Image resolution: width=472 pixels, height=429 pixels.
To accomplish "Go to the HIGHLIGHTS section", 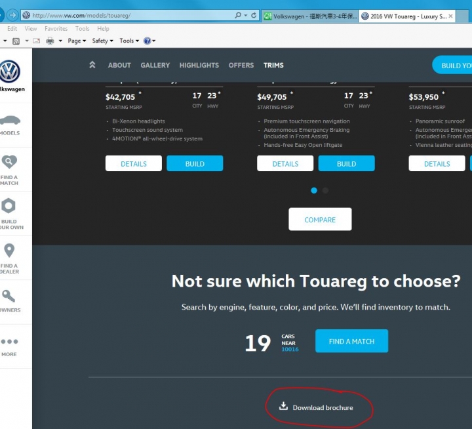I will tap(199, 65).
